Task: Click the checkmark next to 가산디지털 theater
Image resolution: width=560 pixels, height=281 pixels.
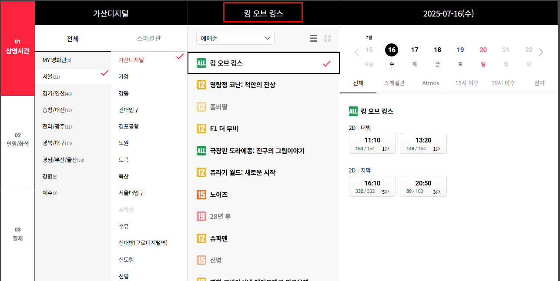Action: 179,56
